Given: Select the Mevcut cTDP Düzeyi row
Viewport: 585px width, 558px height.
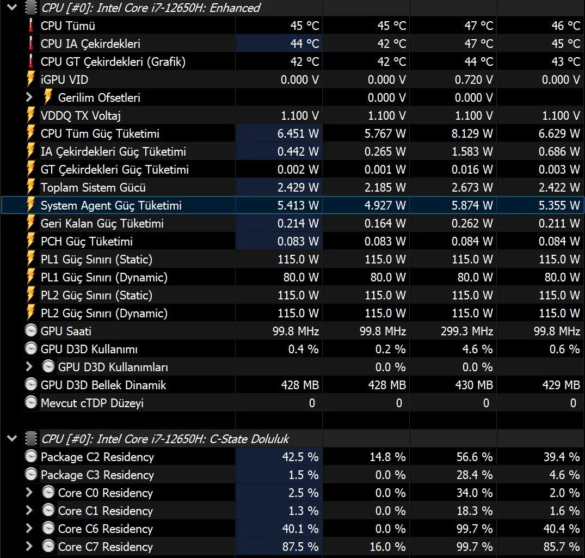Looking at the screenshot, I should point(92,403).
